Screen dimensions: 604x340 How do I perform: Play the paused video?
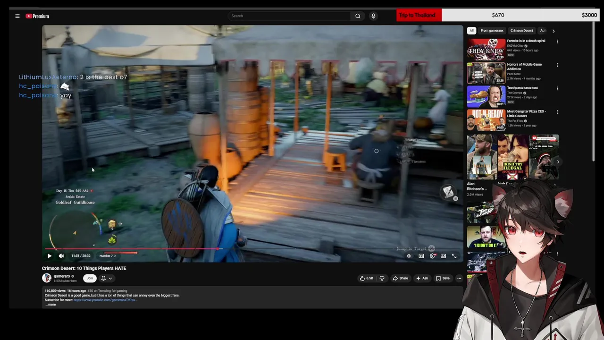[50, 256]
